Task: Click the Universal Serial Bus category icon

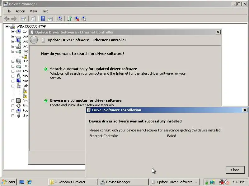Action: click(x=19, y=116)
